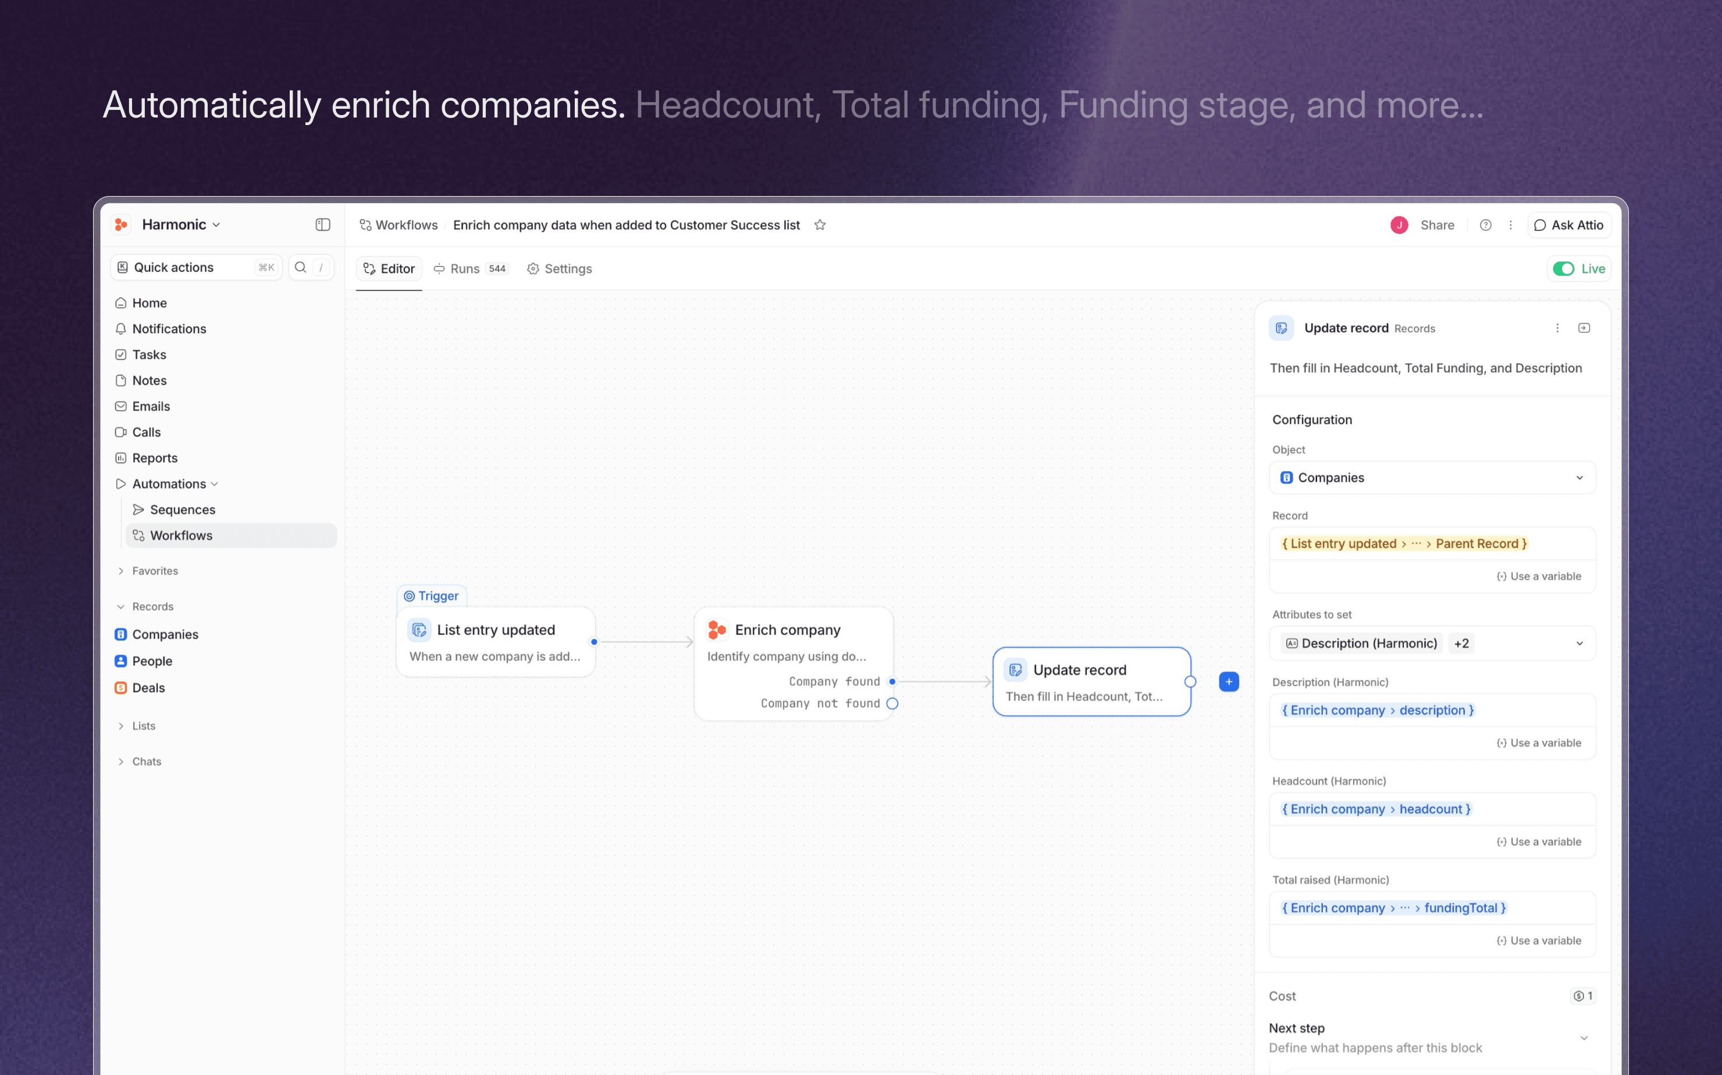Click the Record variable field
Screen dimensions: 1722x1075
1432,543
